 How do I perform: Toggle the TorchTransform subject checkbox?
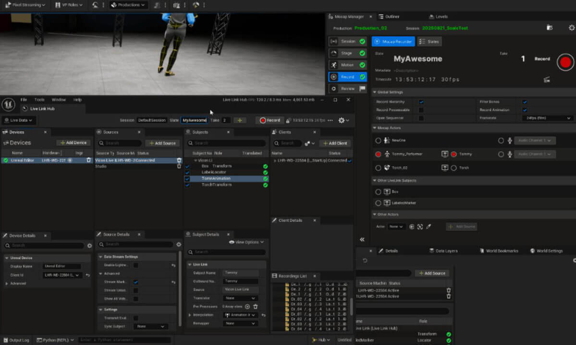[x=187, y=185]
